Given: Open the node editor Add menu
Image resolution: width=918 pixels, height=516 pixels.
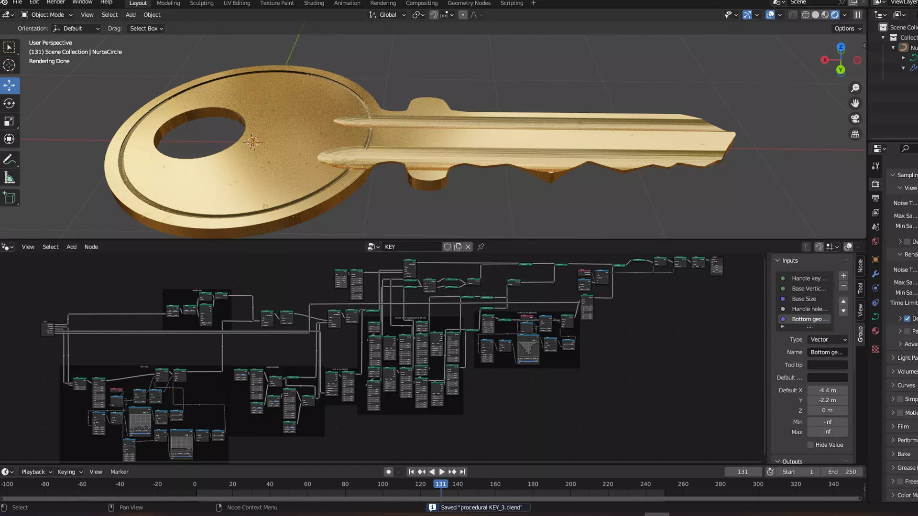Looking at the screenshot, I should coord(71,247).
